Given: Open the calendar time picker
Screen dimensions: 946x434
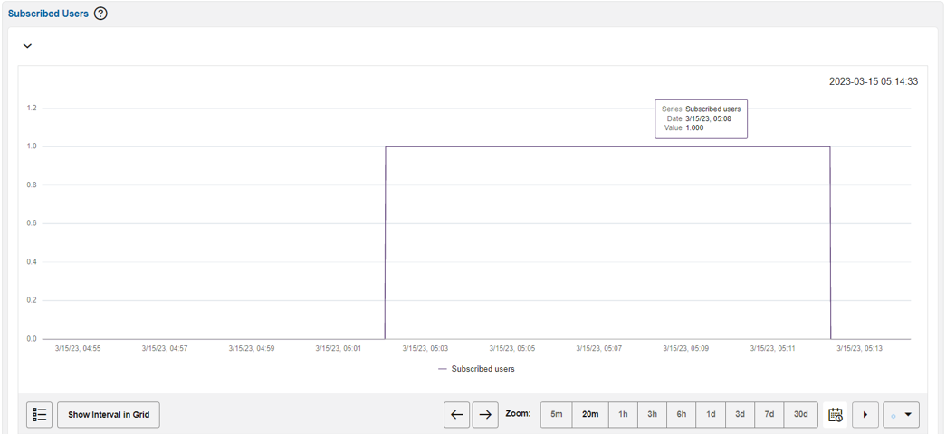Looking at the screenshot, I should coord(835,415).
